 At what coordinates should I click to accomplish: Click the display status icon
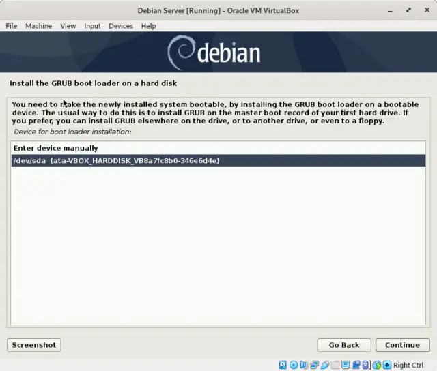pos(346,365)
